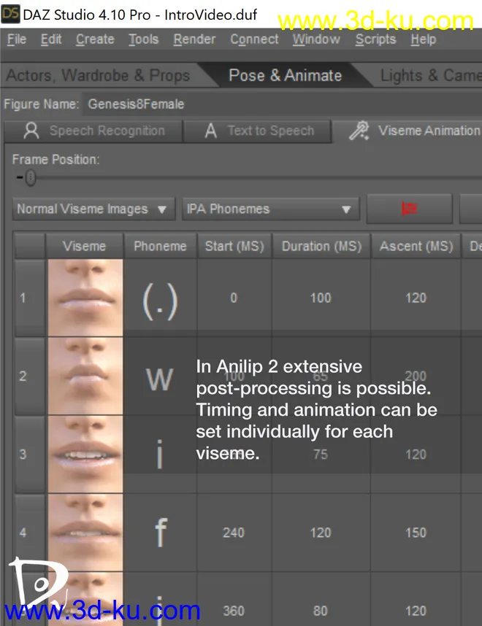482x626 pixels.
Task: Open the Connect menu
Action: tap(254, 39)
